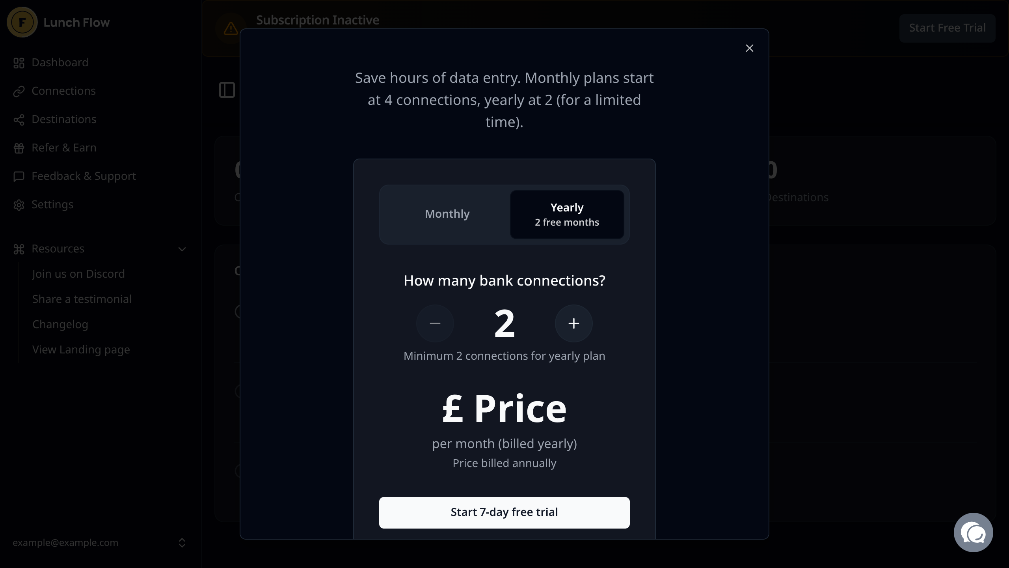Switch billing to Monthly
This screenshot has width=1009, height=568.
coord(447,214)
